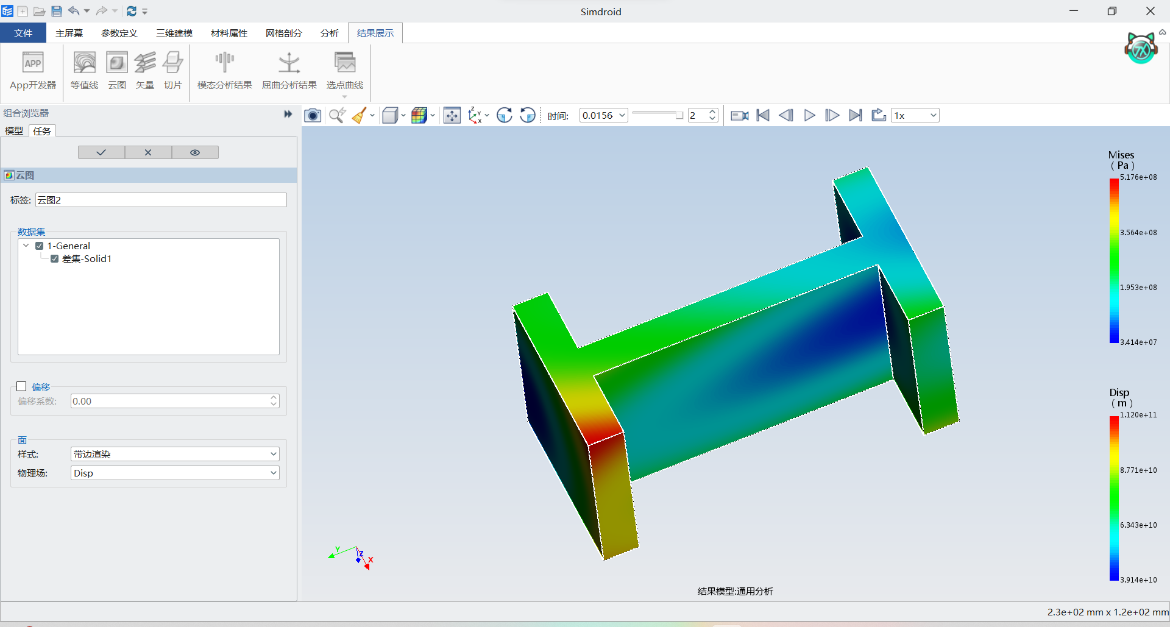1170x627 pixels.
Task: Open 模态分析结果 modal results
Action: (225, 71)
